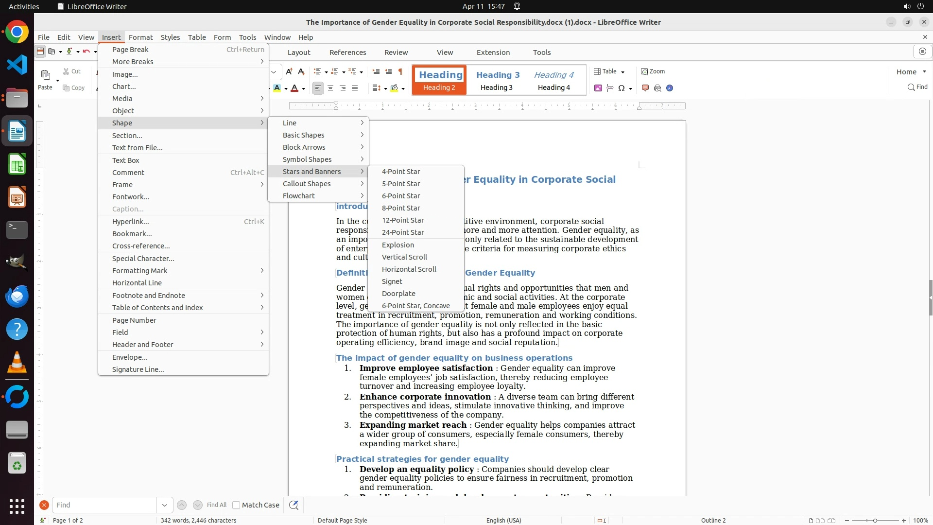933x525 pixels.
Task: Toggle formatting marks pilcrow icon
Action: coord(400,71)
